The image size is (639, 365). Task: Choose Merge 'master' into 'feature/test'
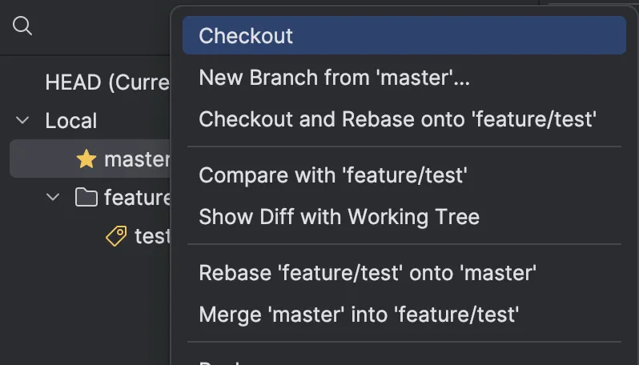coord(359,314)
